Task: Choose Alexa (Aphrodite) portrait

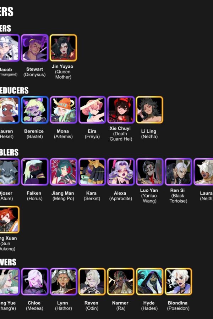Action: click(121, 172)
